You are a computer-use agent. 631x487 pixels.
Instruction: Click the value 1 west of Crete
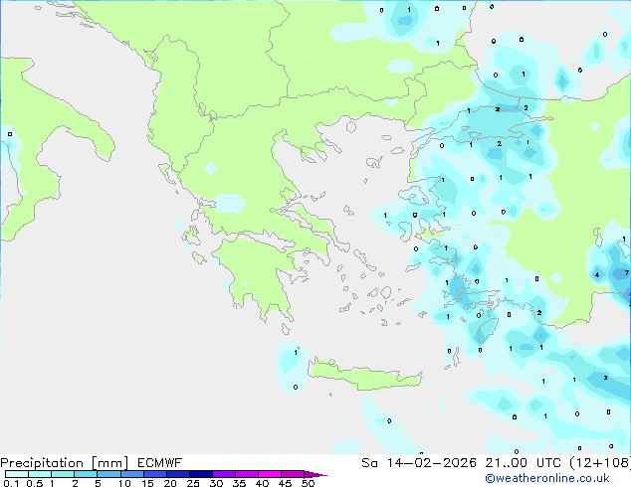(296, 353)
